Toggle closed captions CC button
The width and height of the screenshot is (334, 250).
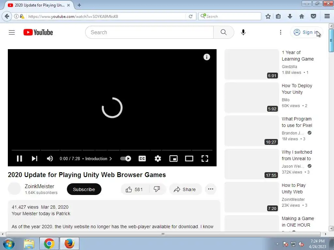[142, 159]
